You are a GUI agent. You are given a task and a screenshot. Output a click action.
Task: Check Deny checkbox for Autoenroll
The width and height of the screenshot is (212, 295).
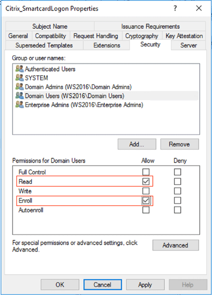point(177,210)
